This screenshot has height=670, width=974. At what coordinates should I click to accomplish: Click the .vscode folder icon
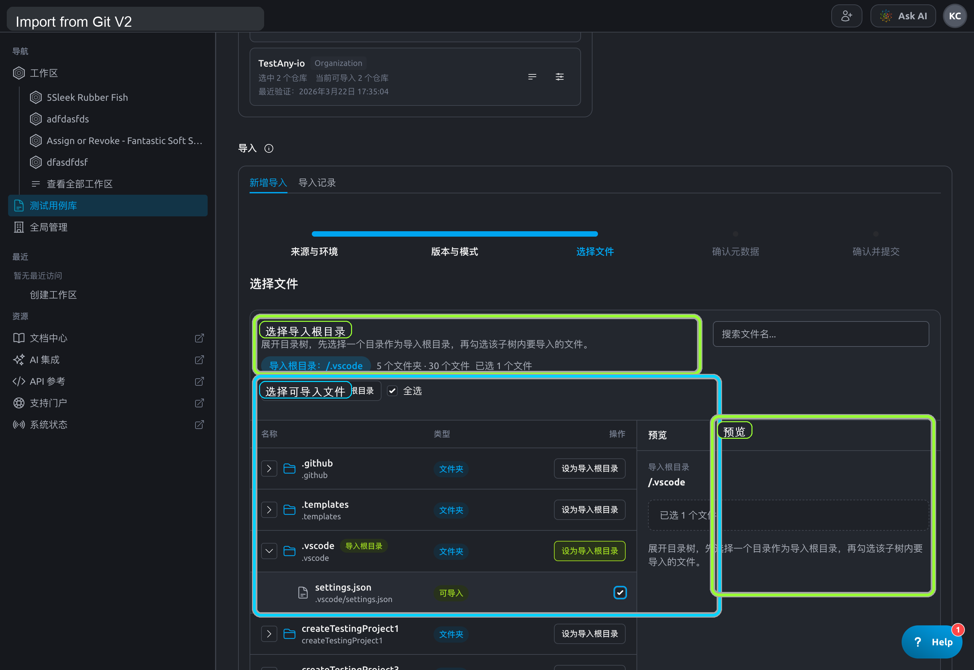[289, 551]
